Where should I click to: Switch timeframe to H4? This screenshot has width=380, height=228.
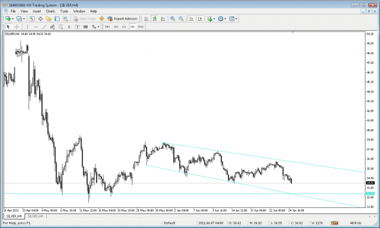pyautogui.click(x=133, y=27)
